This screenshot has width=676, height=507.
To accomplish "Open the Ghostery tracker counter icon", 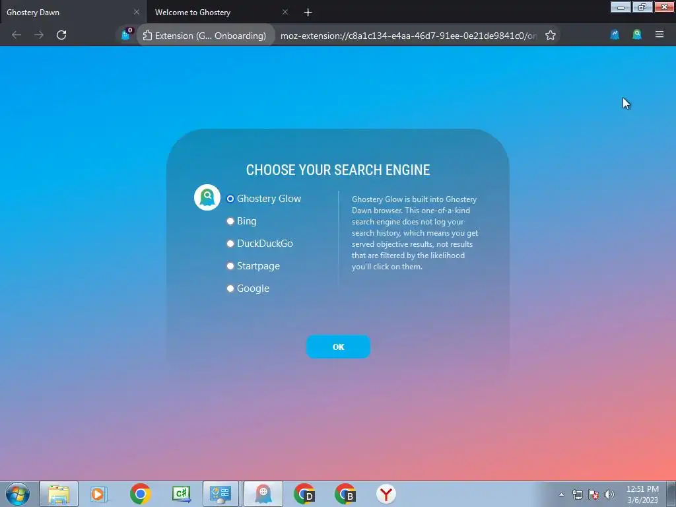I will click(x=126, y=34).
